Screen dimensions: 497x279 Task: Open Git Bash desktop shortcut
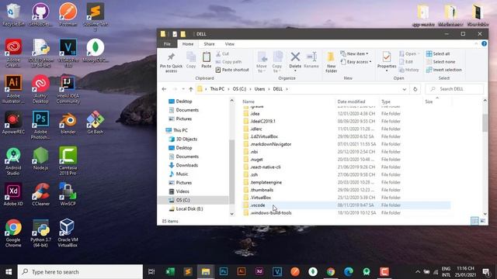click(x=96, y=122)
